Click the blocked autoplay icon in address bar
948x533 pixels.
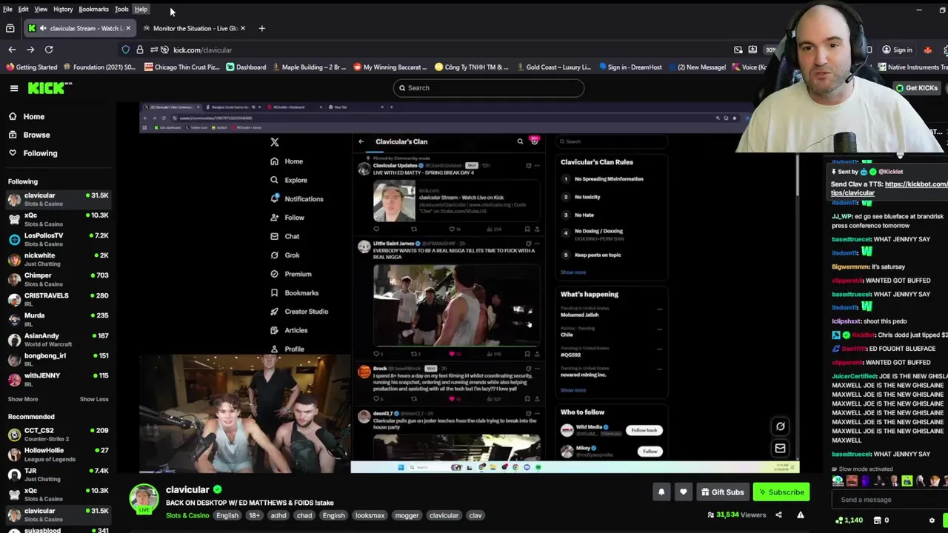[164, 50]
